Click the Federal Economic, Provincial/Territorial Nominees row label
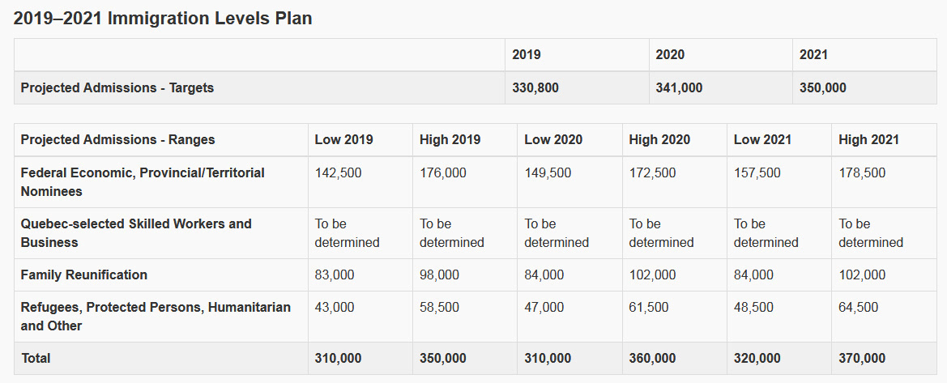This screenshot has width=947, height=383. pyautogui.click(x=143, y=182)
